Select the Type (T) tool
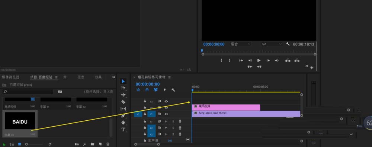This screenshot has width=372, height=147. (123, 129)
